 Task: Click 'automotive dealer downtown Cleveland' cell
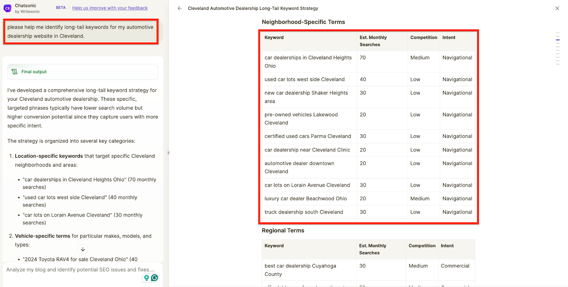coord(309,167)
